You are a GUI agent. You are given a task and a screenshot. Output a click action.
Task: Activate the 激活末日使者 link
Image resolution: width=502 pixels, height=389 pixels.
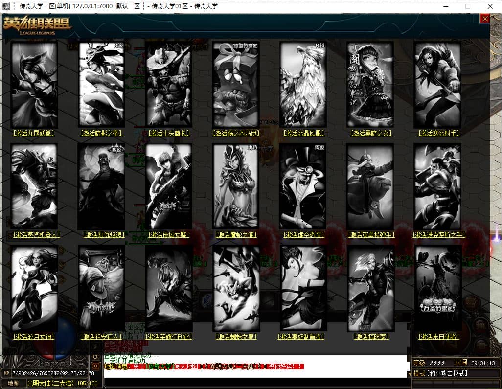click(x=438, y=337)
